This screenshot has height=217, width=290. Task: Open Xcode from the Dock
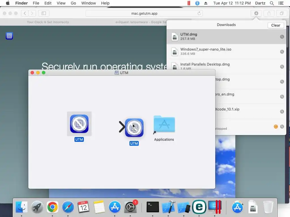(168, 207)
